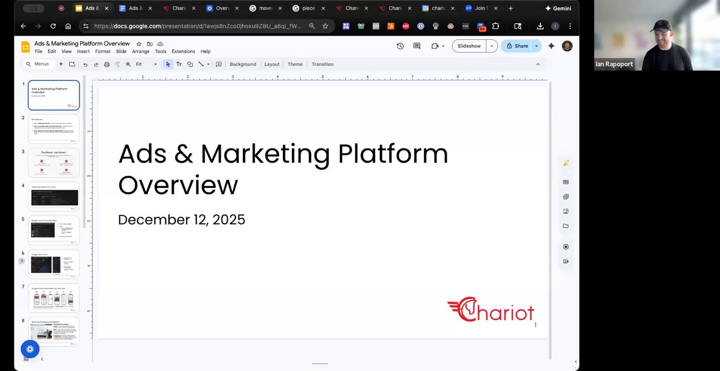The width and height of the screenshot is (720, 371).
Task: Click the Share button
Action: tap(517, 46)
